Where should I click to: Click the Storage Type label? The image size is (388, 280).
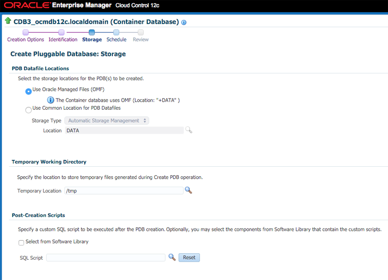(46, 121)
